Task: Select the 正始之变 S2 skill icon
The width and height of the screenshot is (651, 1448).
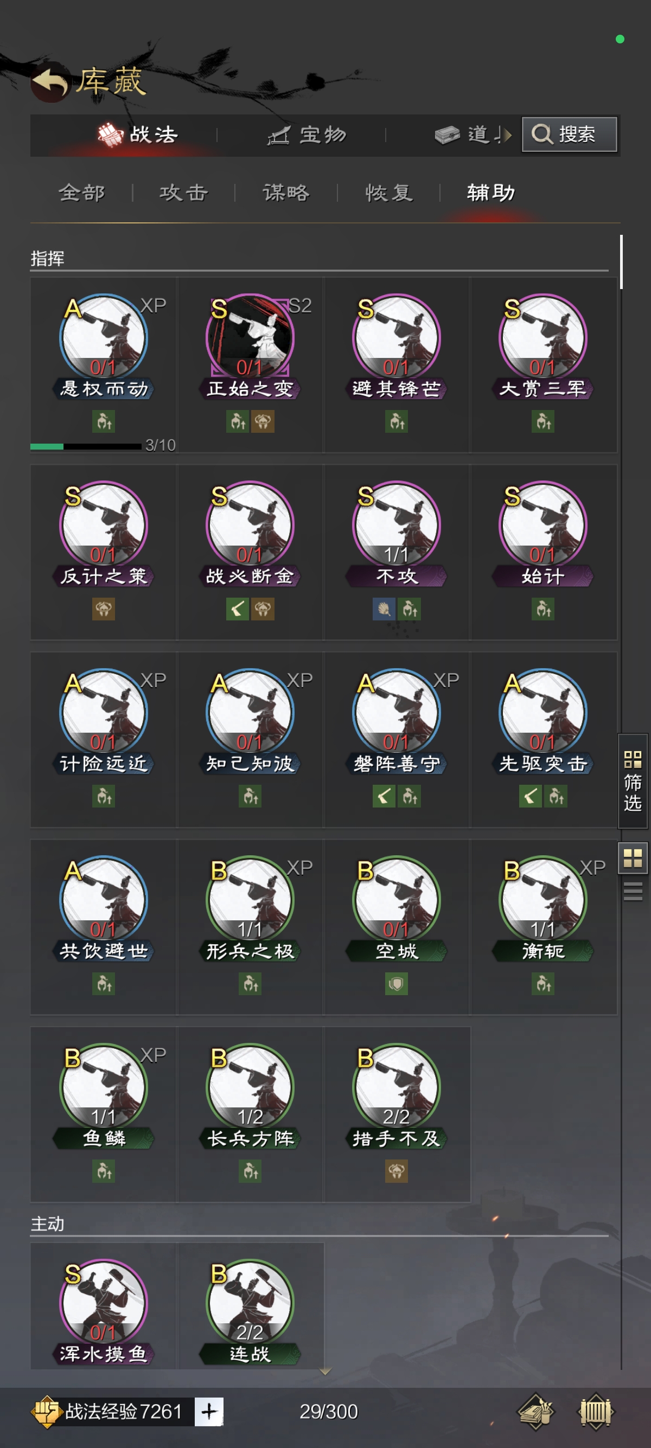Action: [250, 337]
